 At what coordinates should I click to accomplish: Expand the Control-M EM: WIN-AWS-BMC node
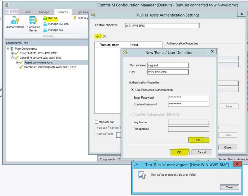click(x=13, y=53)
